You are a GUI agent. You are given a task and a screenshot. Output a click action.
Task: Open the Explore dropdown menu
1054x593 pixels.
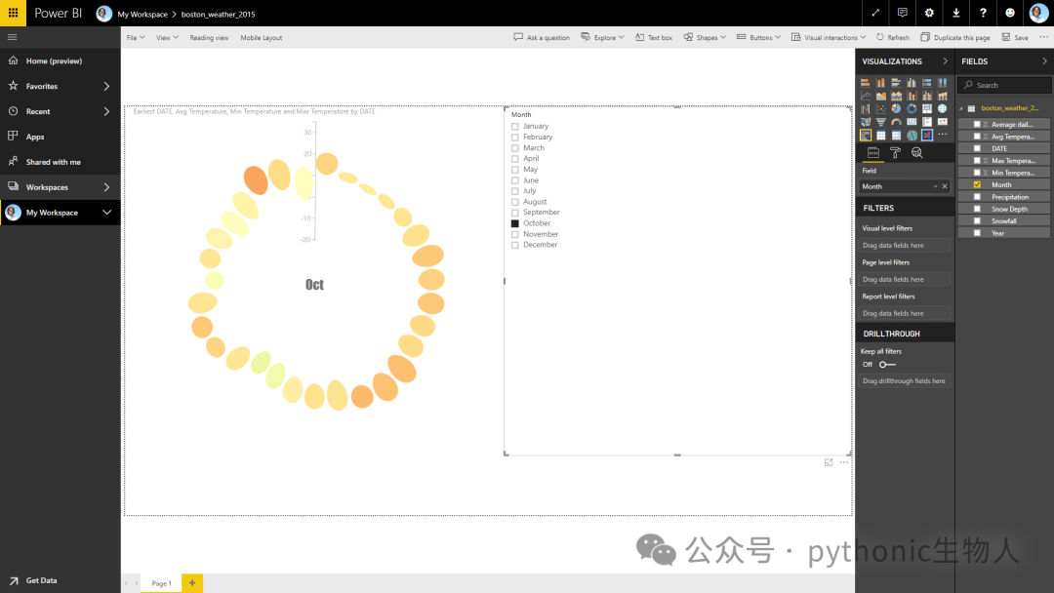click(603, 38)
